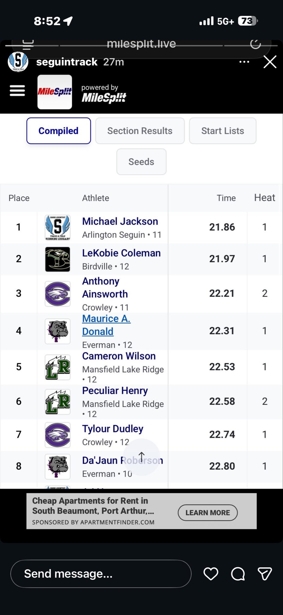Screen dimensions: 283x615
Task: Tap the comment bubble icon
Action: 238,574
